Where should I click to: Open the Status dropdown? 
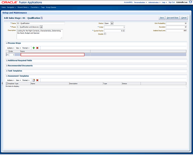coord(112,23)
